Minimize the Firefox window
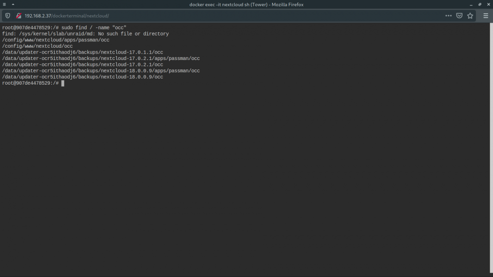Image resolution: width=493 pixels, height=277 pixels. 471,4
